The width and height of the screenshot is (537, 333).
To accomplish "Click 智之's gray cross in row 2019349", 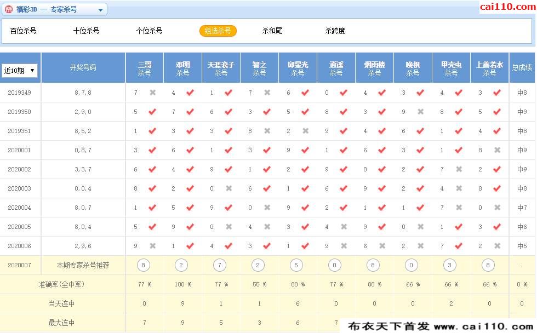I will point(267,93).
